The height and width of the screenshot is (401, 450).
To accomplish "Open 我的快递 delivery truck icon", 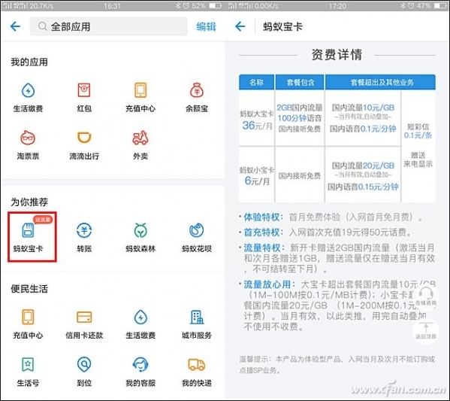I will (x=197, y=372).
